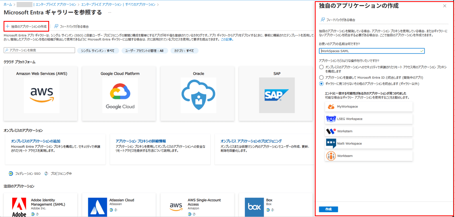Select the register application with Entra ID option

321,78
